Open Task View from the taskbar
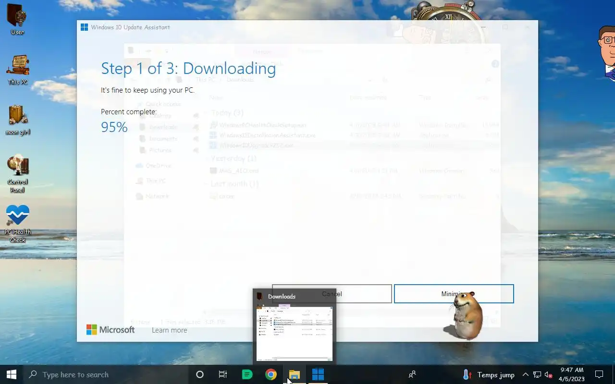615x384 pixels. (x=223, y=374)
